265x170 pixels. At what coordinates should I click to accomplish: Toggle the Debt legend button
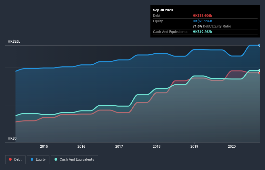15,160
